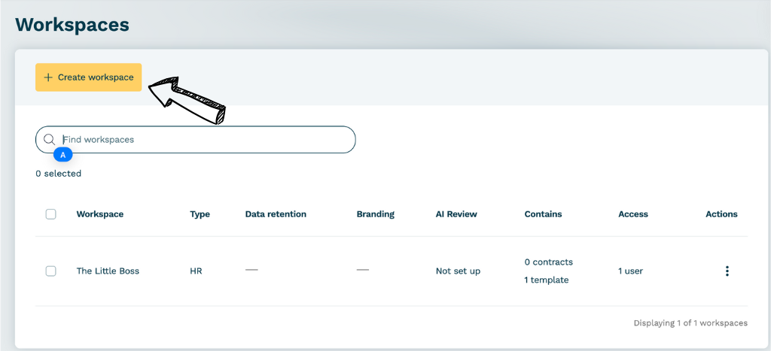Click the Create workspace button
Image resolution: width=771 pixels, height=351 pixels.
click(89, 77)
